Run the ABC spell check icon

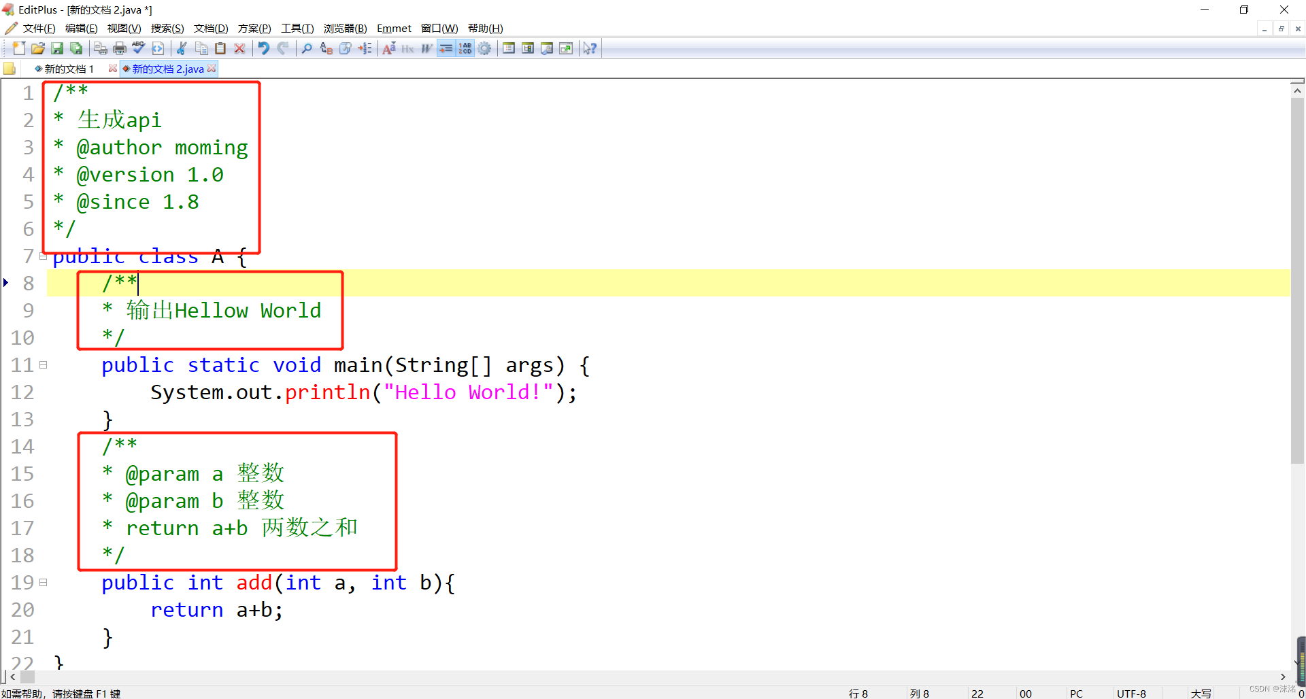(x=139, y=48)
